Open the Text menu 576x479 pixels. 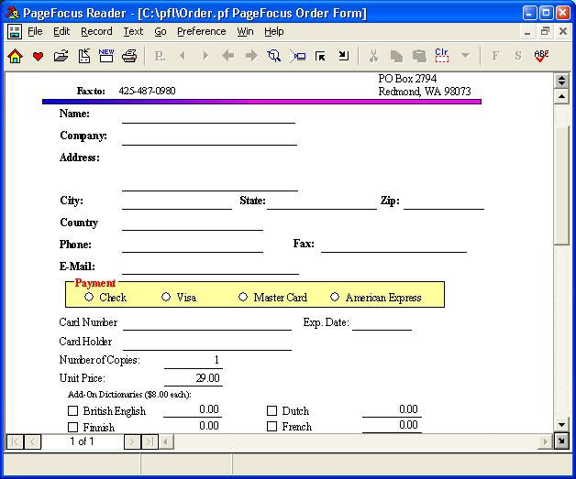coord(133,31)
